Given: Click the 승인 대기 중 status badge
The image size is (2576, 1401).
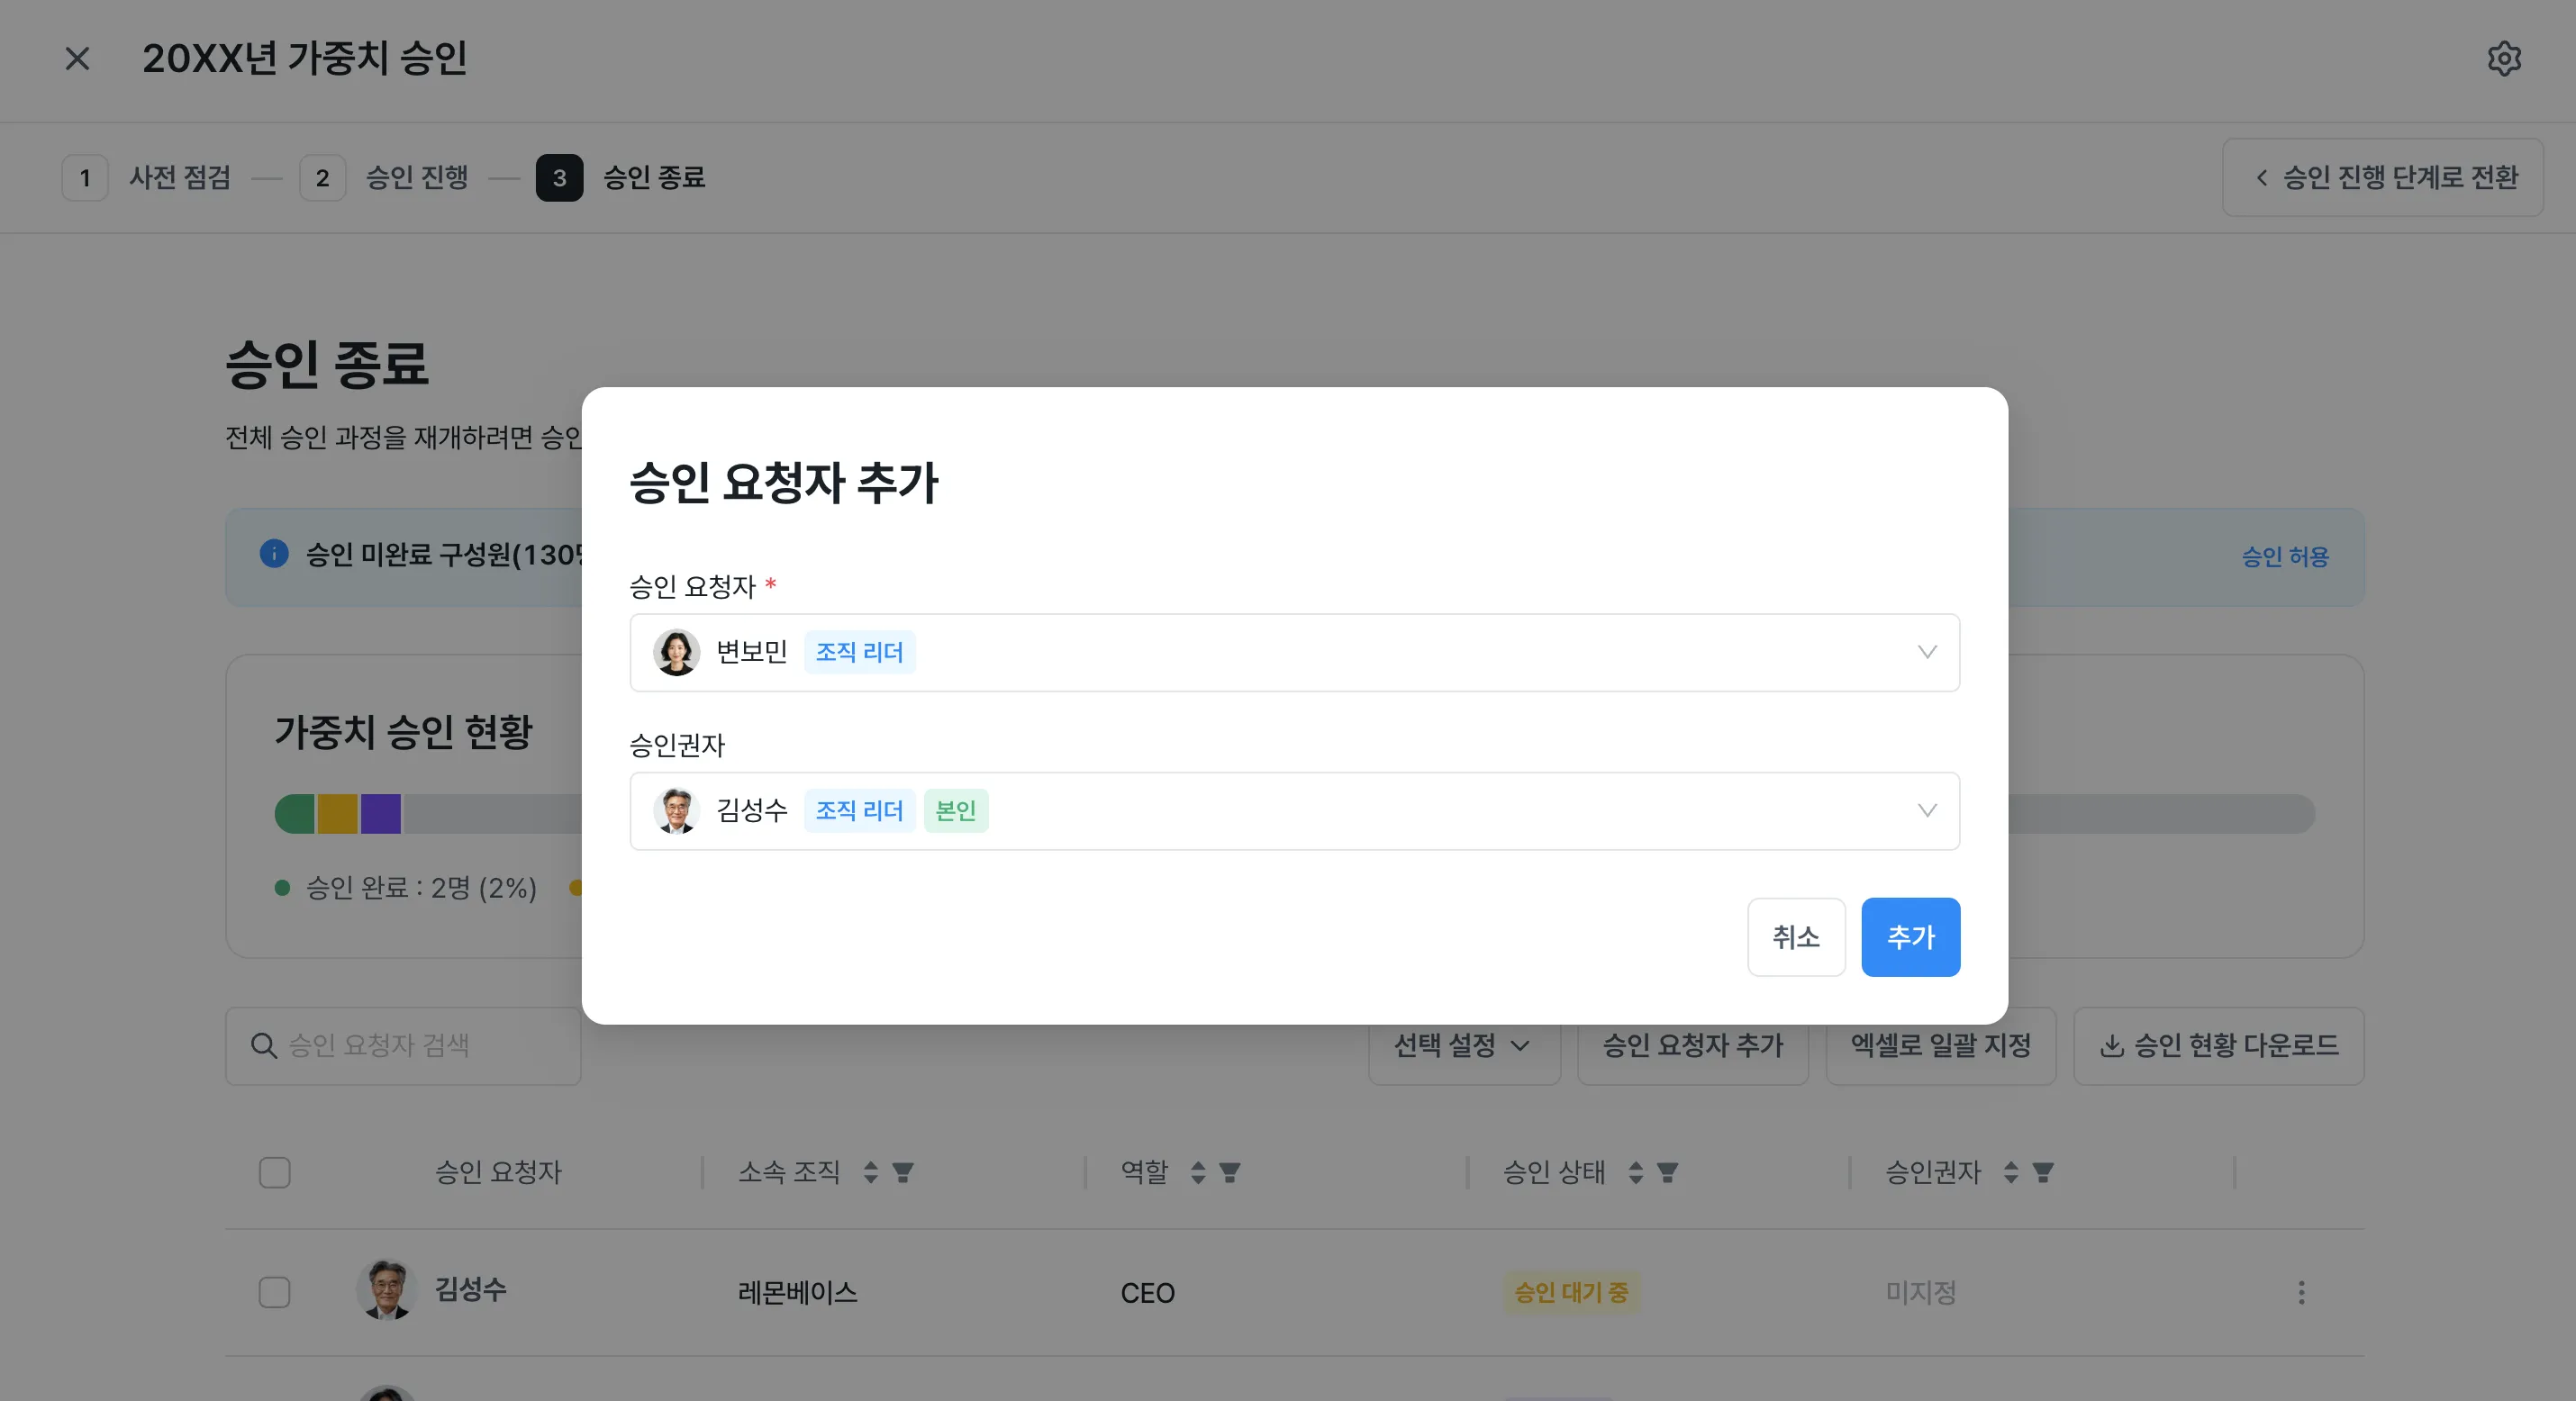Looking at the screenshot, I should point(1571,1292).
